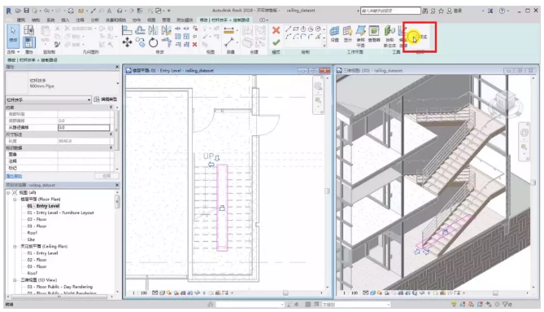Select the Copy tool icon
Image resolution: width=544 pixels, height=312 pixels.
pyautogui.click(x=140, y=42)
